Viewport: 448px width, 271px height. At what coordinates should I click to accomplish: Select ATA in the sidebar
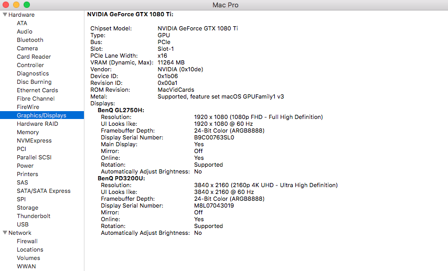pos(22,23)
